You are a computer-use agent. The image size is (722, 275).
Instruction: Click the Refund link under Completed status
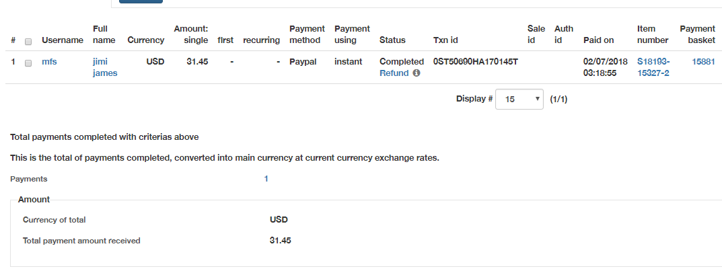pyautogui.click(x=394, y=73)
